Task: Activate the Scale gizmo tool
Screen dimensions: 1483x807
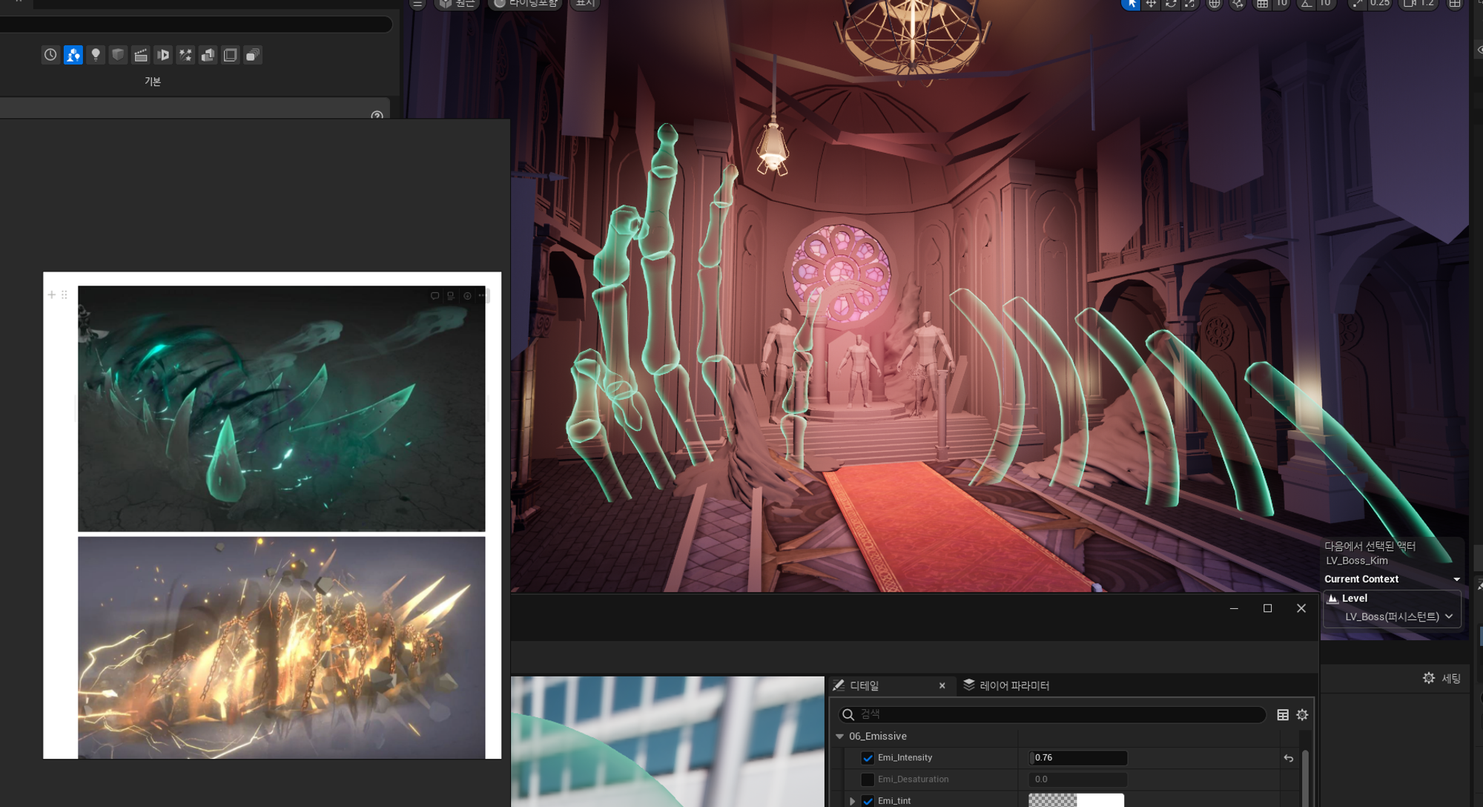Action: pos(1189,4)
